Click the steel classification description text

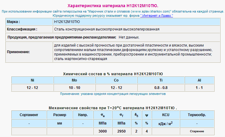pyautogui.click(x=107, y=29)
